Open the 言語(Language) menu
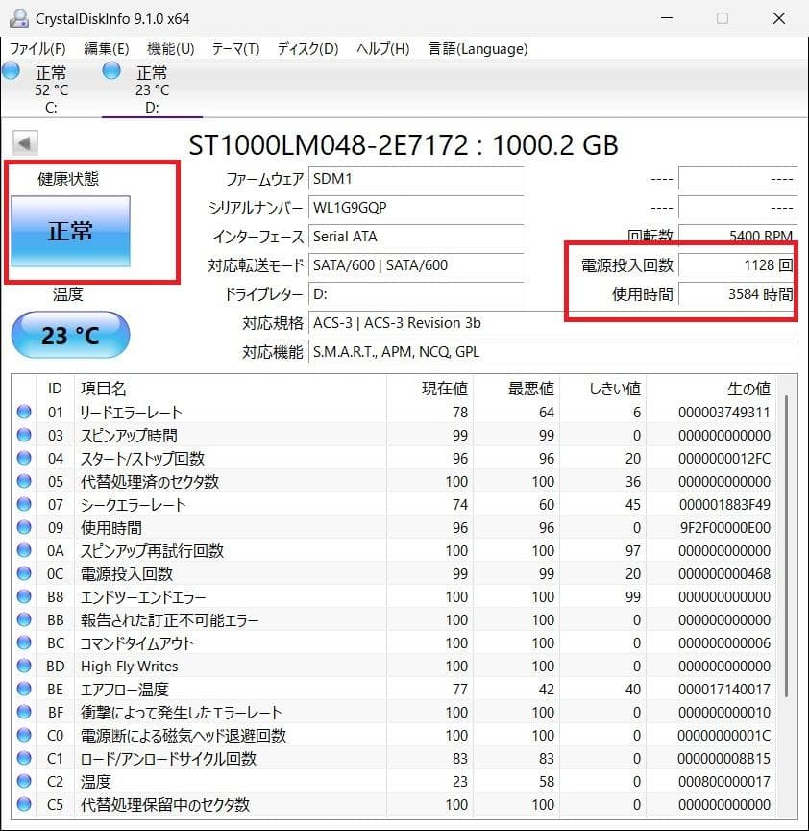 click(x=478, y=49)
